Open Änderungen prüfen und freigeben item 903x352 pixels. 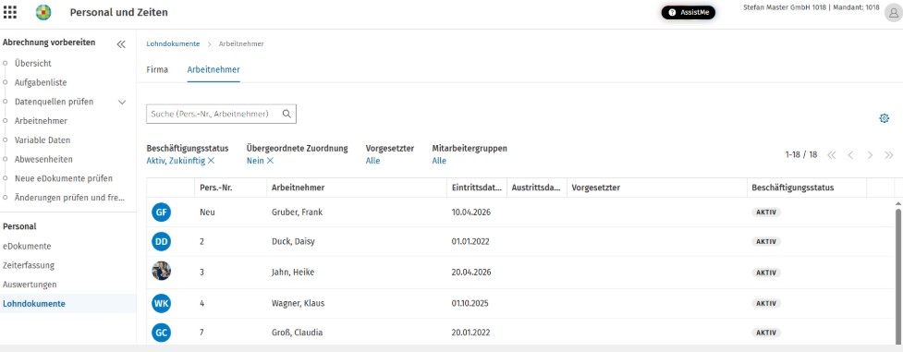point(69,197)
